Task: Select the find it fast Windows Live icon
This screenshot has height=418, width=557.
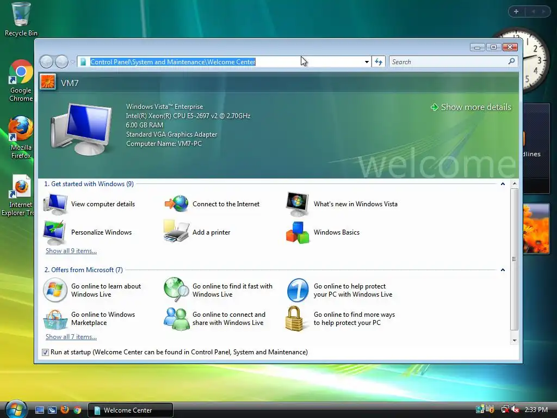Action: [176, 290]
